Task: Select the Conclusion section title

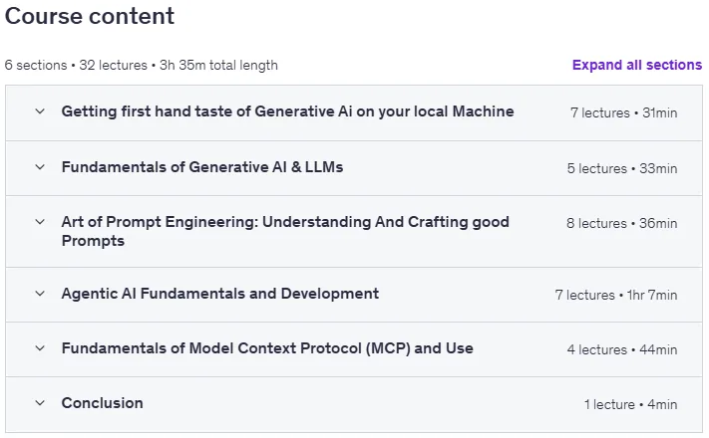Action: (x=102, y=403)
